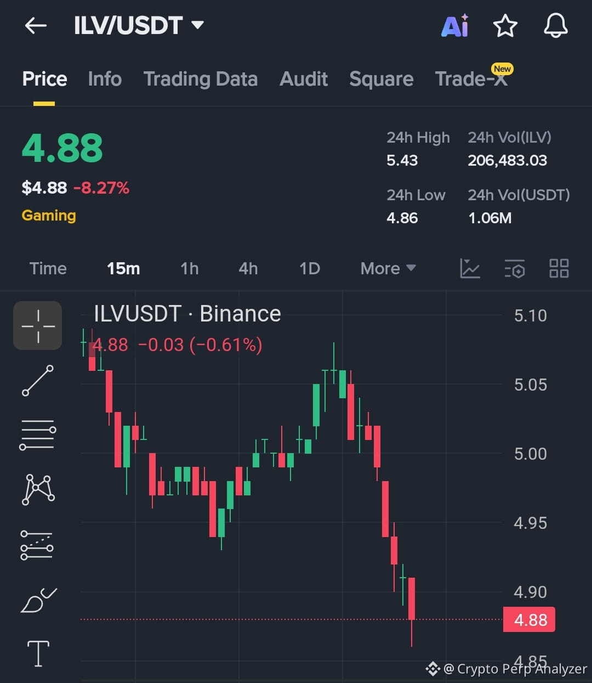Image resolution: width=592 pixels, height=683 pixels.
Task: Tap the large green 4.88 price
Action: [x=62, y=148]
